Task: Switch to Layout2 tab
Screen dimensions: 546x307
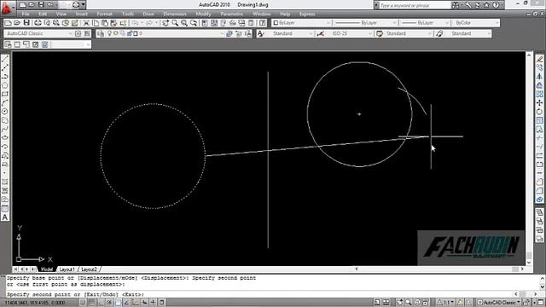Action: (x=89, y=269)
